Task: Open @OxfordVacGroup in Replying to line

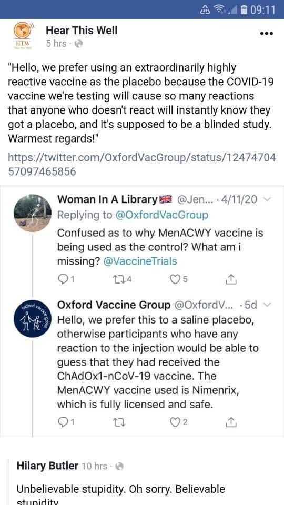Action: (x=161, y=215)
